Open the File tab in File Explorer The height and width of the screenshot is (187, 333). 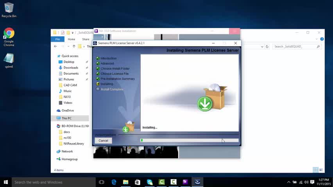point(57,39)
